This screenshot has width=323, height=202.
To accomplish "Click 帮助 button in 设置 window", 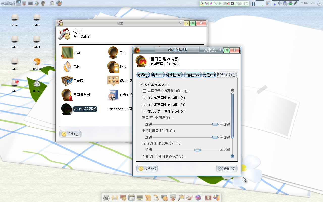I will click(70, 134).
